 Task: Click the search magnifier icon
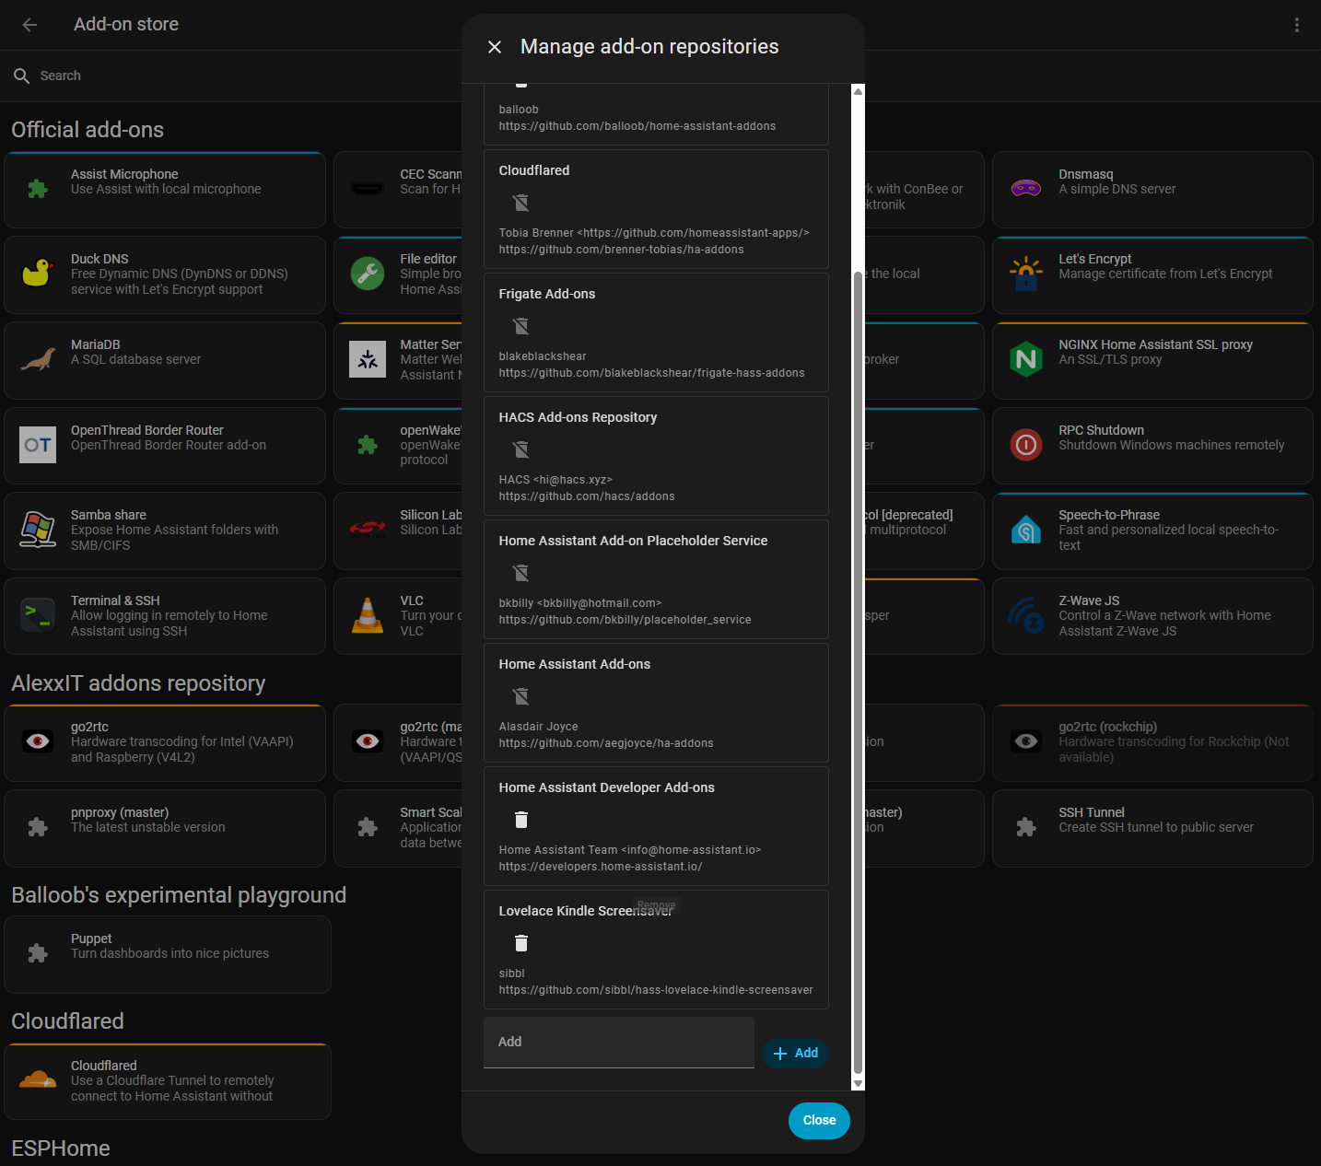22,76
